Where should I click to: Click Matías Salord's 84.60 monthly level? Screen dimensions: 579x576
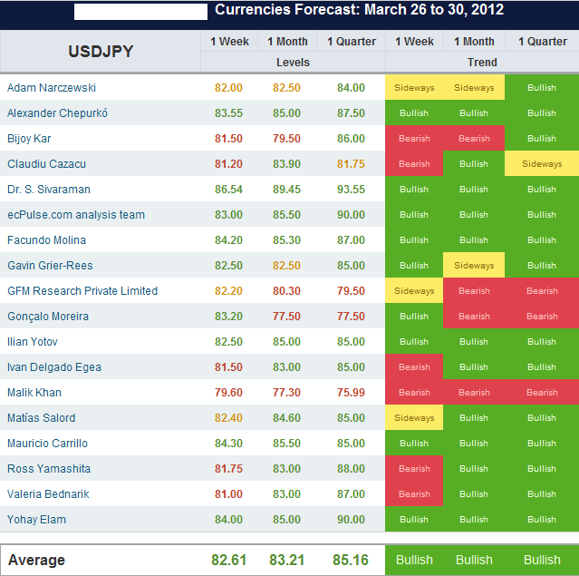tap(286, 418)
